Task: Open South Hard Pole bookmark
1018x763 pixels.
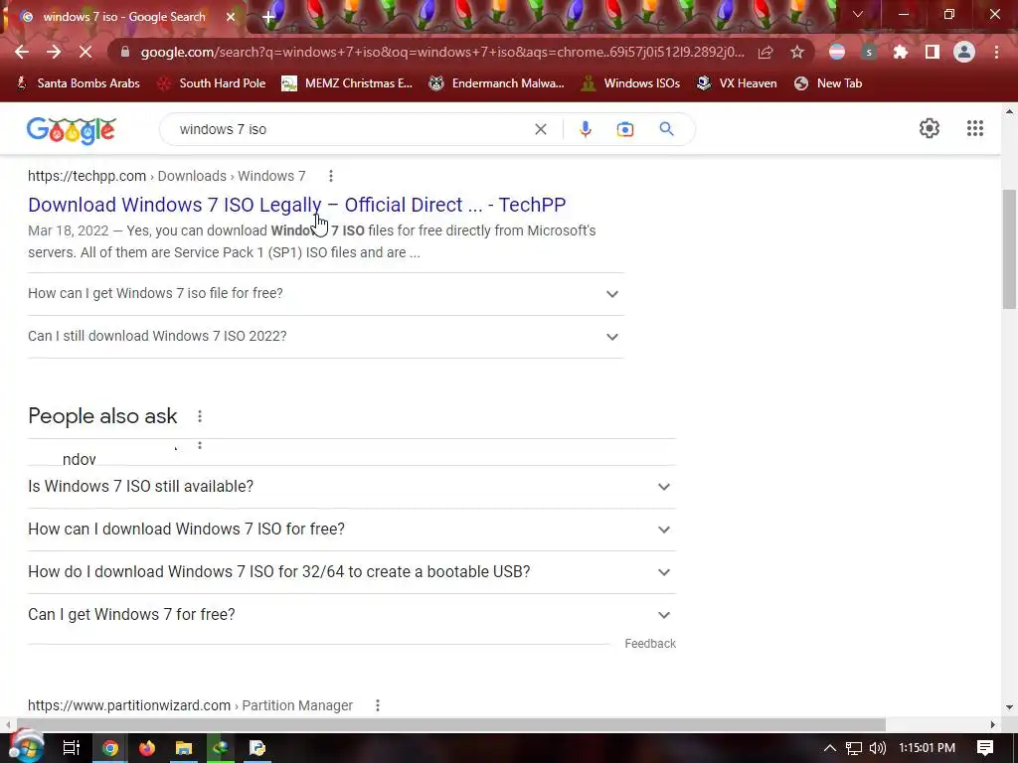Action: click(x=213, y=83)
